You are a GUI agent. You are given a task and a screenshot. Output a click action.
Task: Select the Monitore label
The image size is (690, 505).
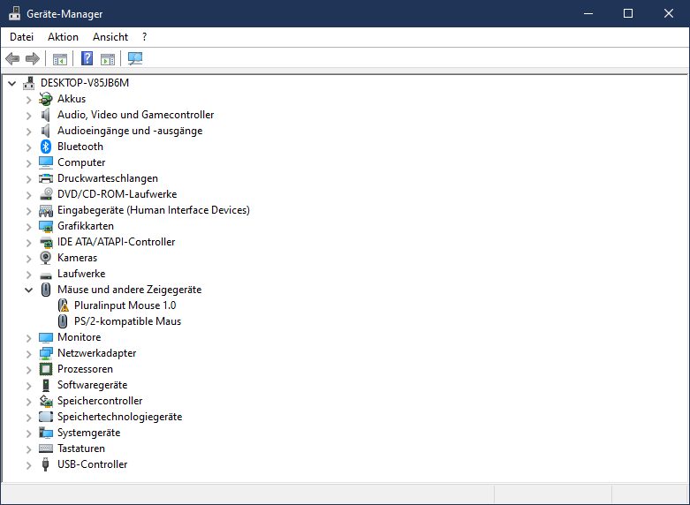(x=80, y=337)
